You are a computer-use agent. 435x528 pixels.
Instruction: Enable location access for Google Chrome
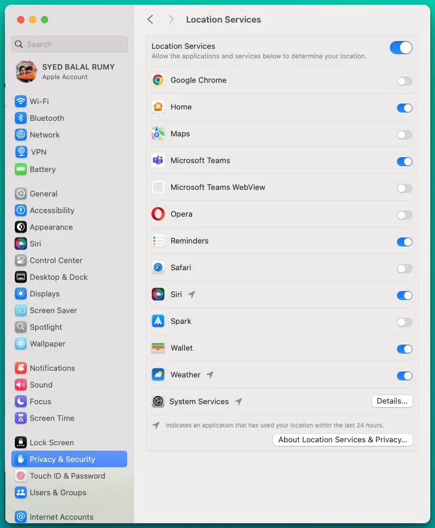(x=404, y=81)
